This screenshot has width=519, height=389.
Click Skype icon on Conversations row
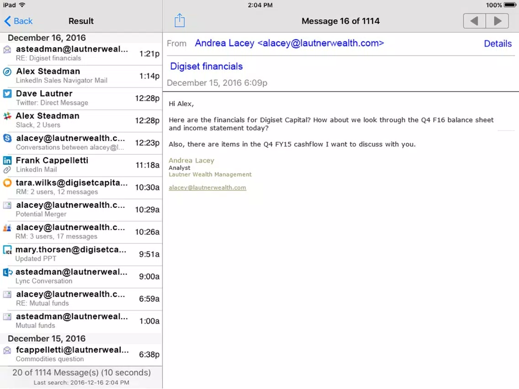(7, 138)
